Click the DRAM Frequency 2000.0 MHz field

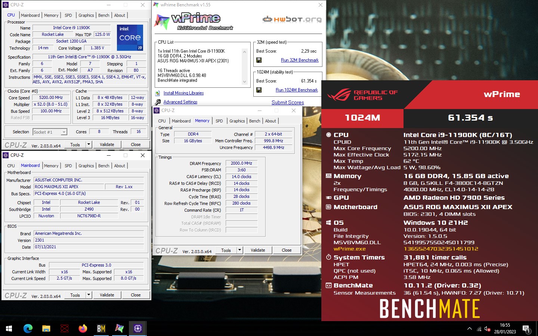pyautogui.click(x=241, y=163)
